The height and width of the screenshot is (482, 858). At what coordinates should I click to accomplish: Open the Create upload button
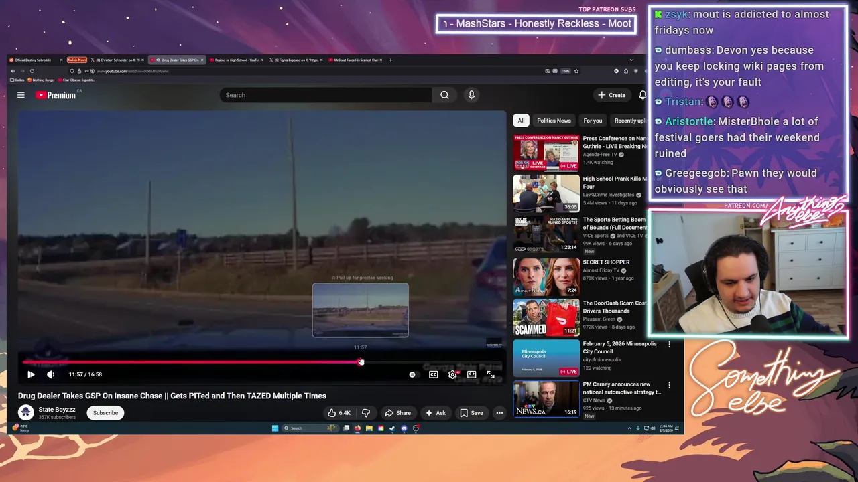click(x=612, y=95)
